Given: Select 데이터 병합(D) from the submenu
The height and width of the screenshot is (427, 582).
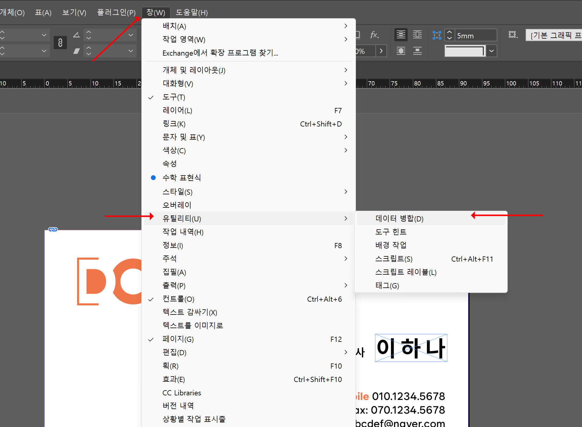Looking at the screenshot, I should (399, 218).
